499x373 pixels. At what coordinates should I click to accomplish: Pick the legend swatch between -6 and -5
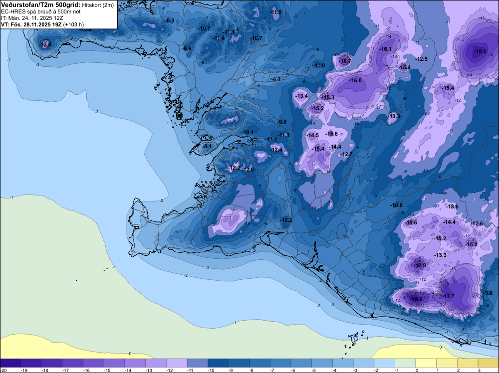301,363
